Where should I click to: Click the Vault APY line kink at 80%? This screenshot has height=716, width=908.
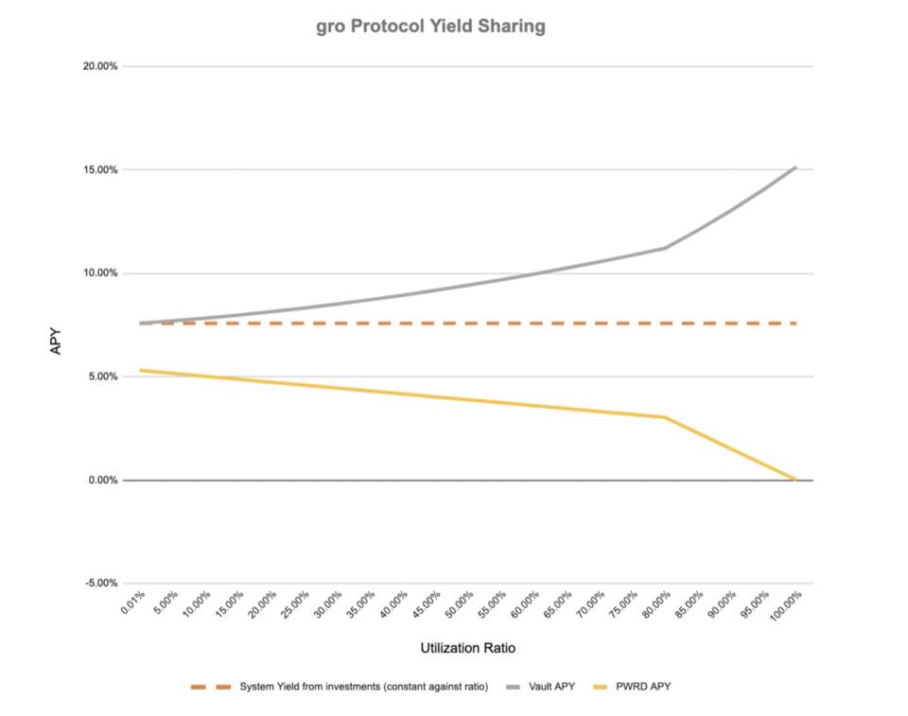pos(665,248)
